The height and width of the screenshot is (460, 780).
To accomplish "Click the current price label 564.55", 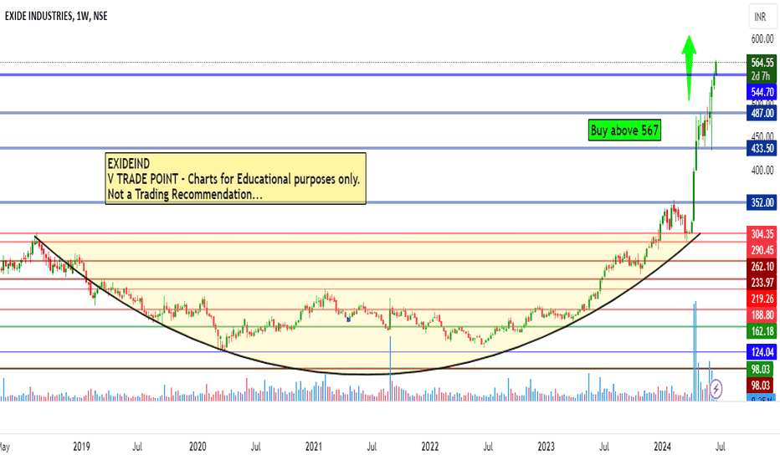I will pos(762,62).
